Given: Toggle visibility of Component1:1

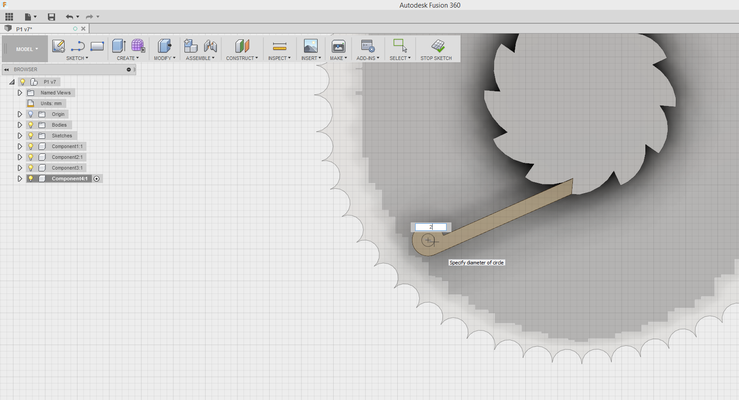Looking at the screenshot, I should [x=30, y=146].
